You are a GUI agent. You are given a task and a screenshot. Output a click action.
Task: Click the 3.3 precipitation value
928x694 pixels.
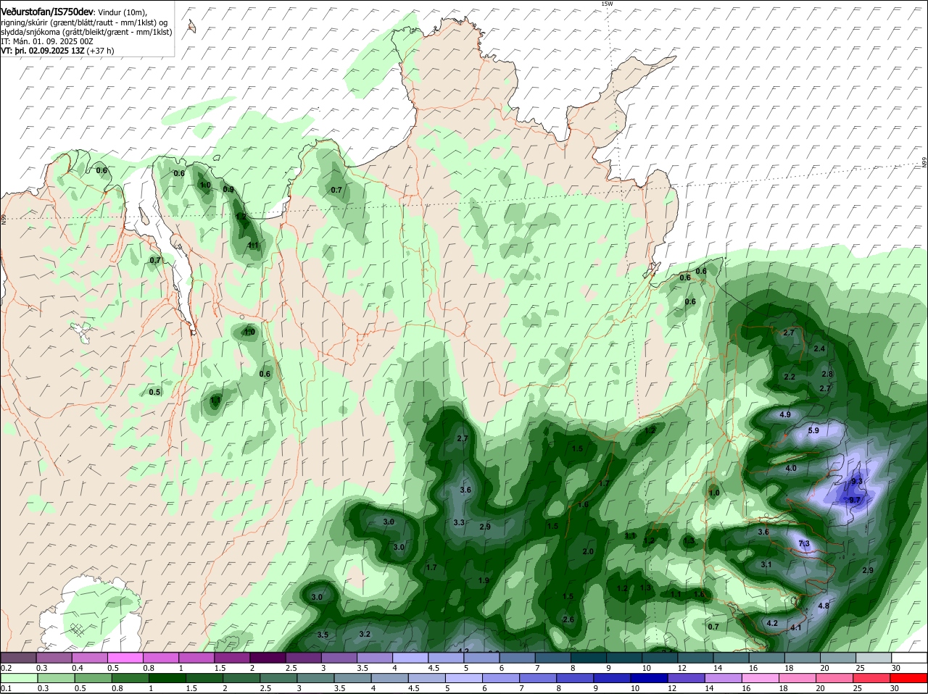[459, 522]
